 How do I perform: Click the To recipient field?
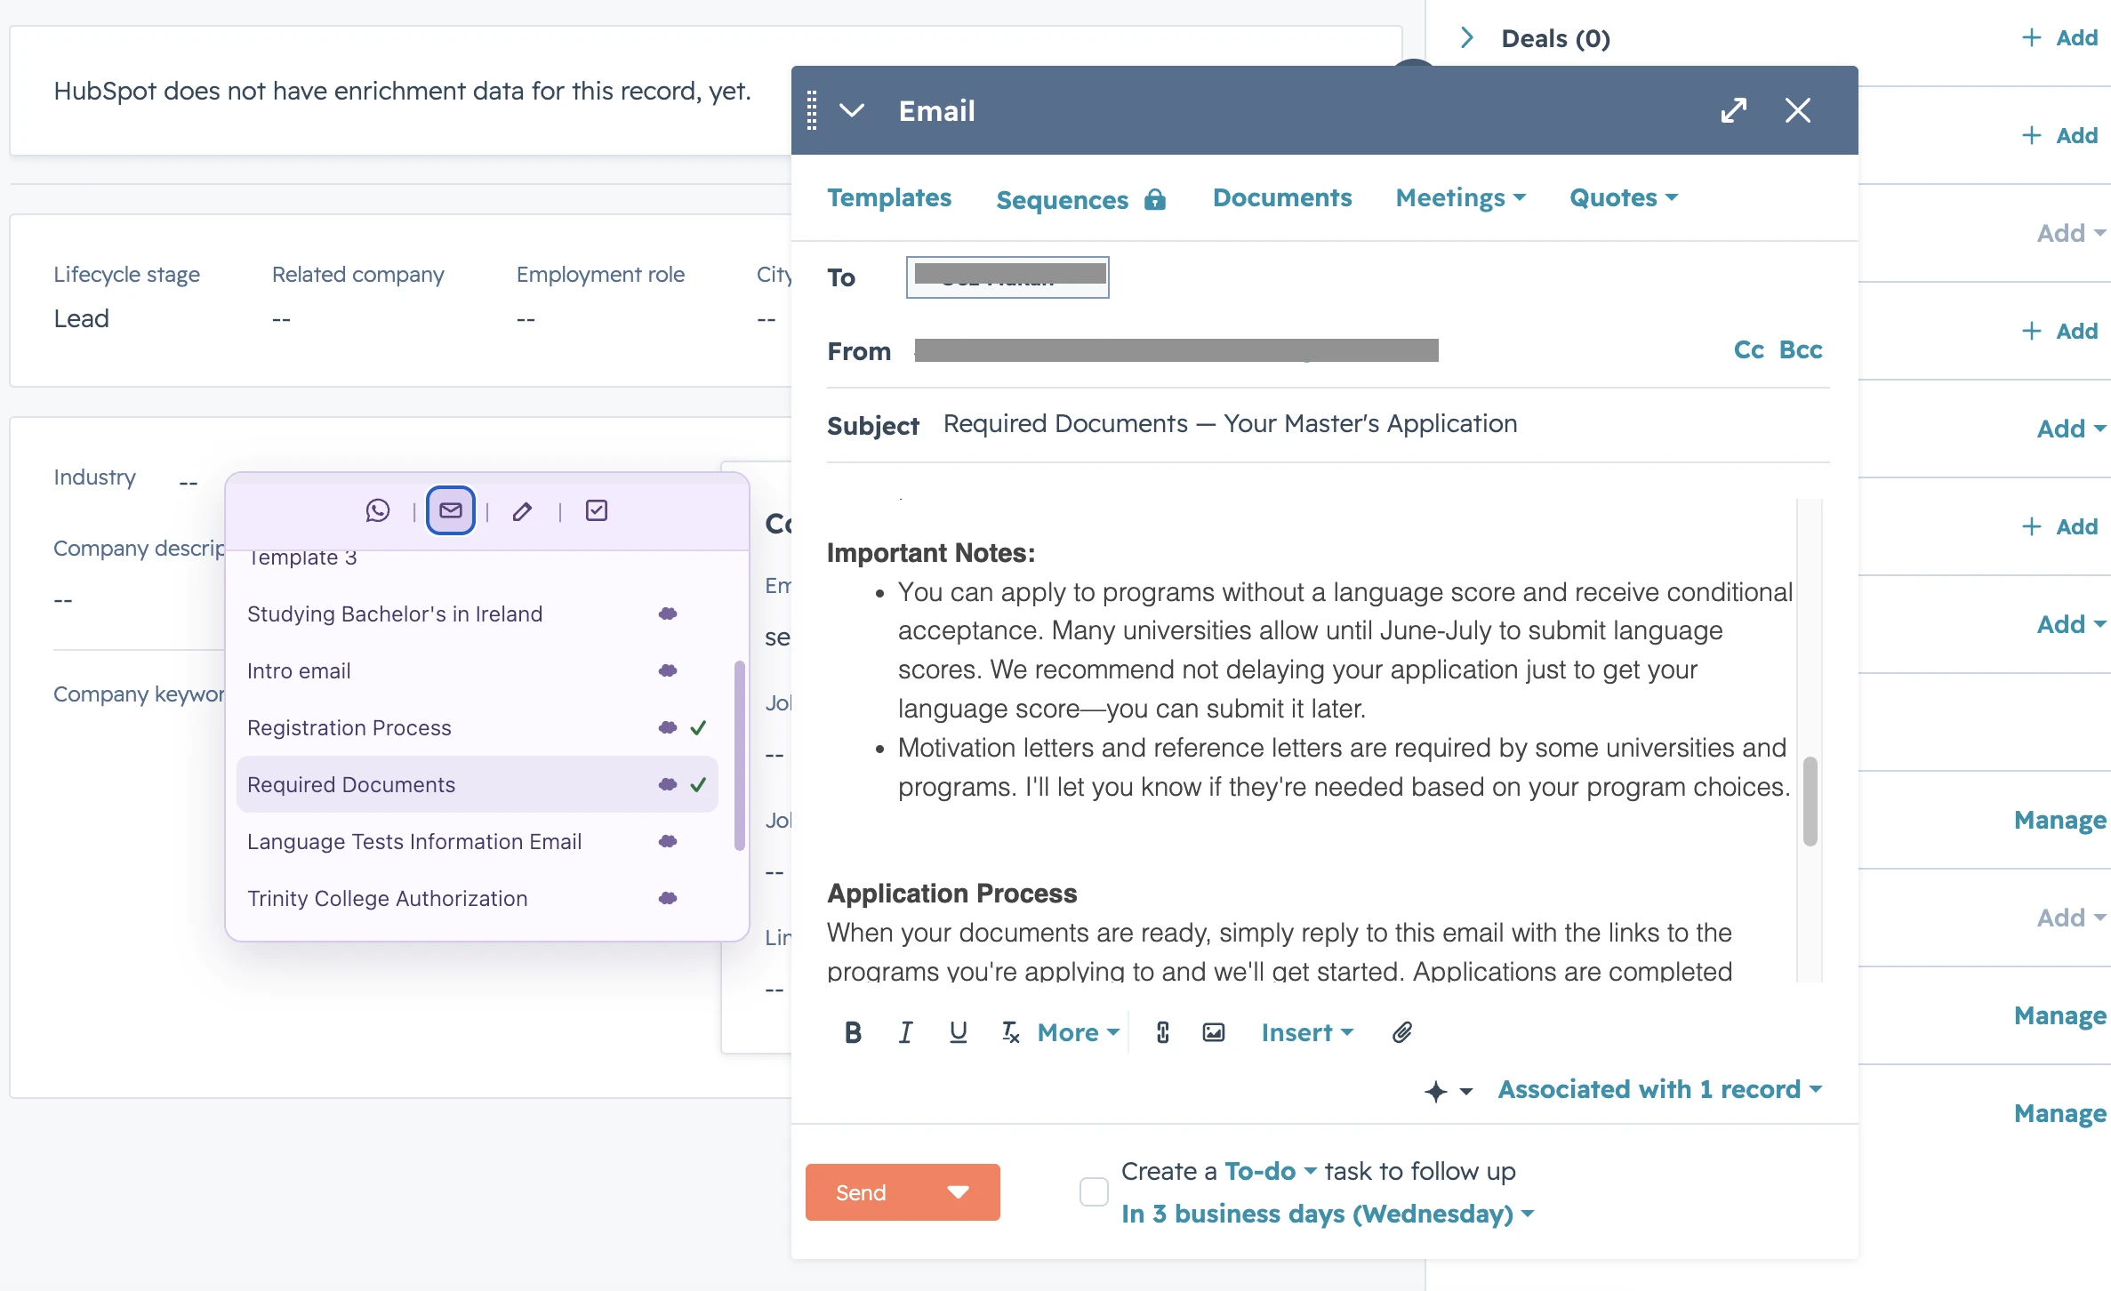(x=1007, y=277)
